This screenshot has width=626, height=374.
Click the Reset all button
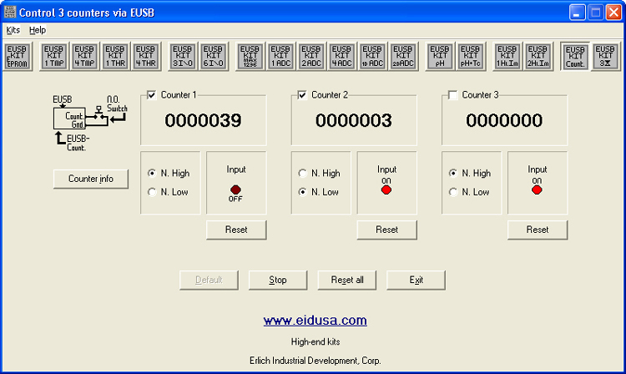[347, 280]
